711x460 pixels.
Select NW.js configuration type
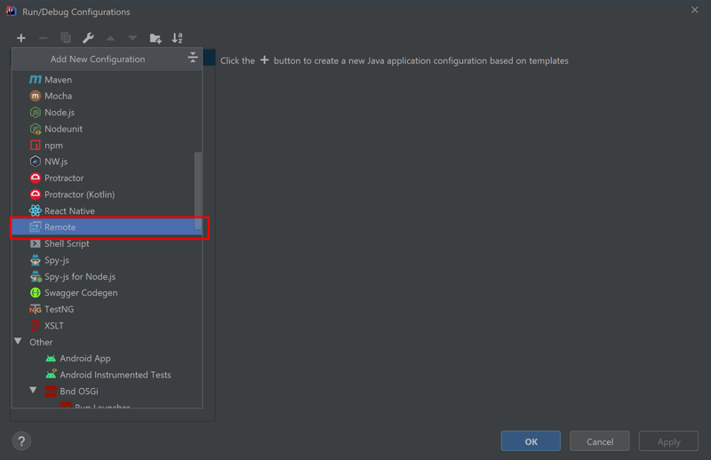[107, 162]
